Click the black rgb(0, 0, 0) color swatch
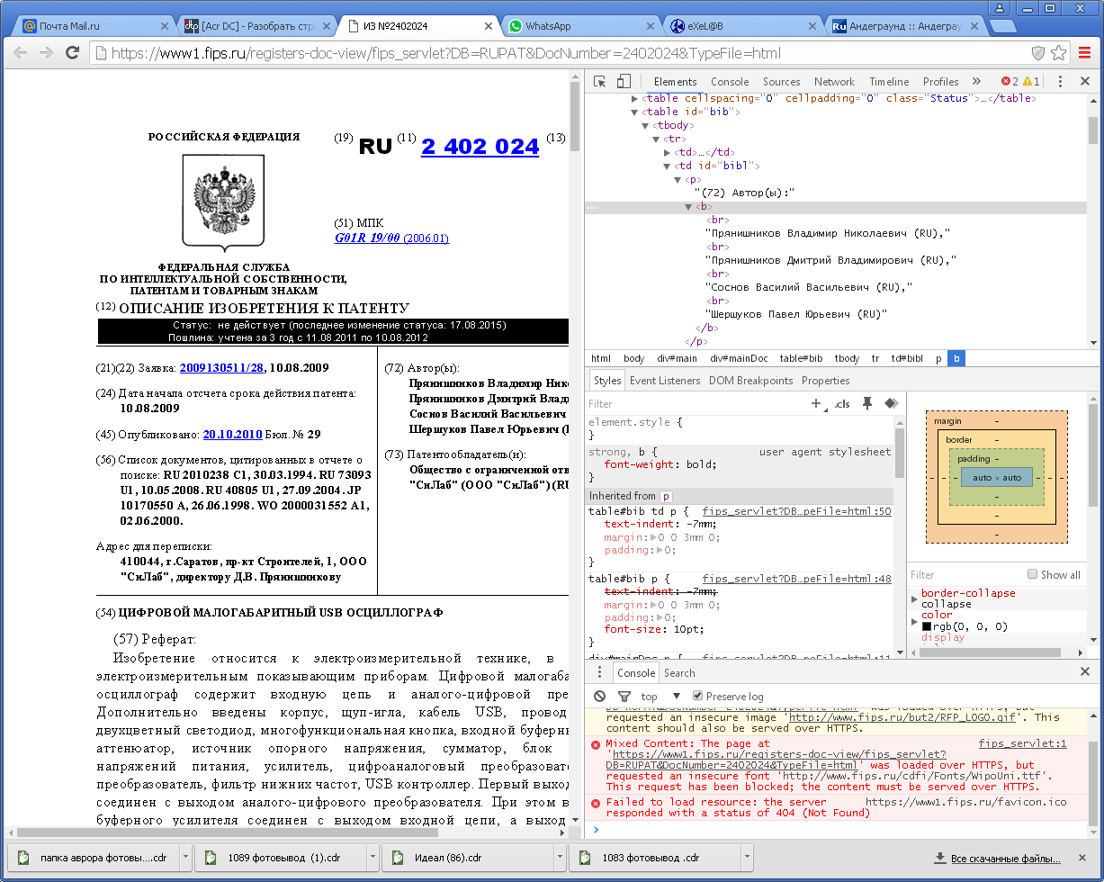The width and height of the screenshot is (1104, 882). (926, 626)
